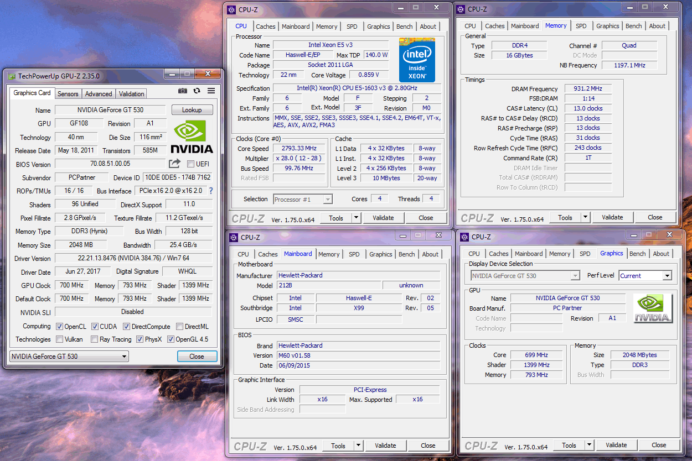This screenshot has height=461, width=692.
Task: Click the Intel Xeon inside logo
Action: (417, 60)
